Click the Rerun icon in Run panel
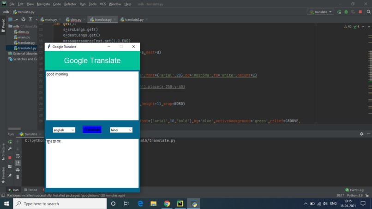Screen dimensions: 372x209 click(x=10, y=142)
